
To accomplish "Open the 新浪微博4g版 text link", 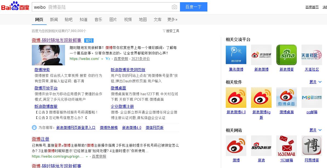I will point(261,115).
